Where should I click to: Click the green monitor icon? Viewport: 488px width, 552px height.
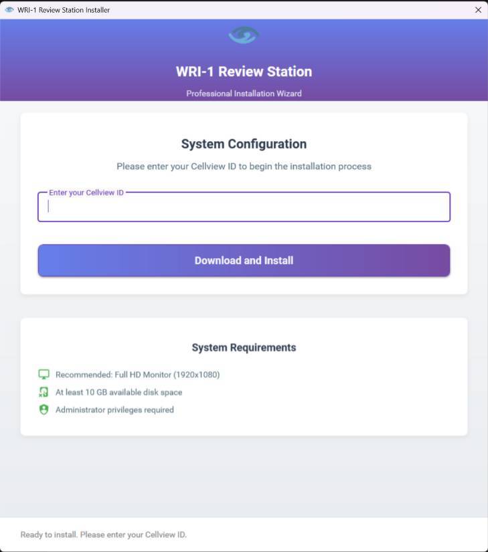click(x=44, y=375)
